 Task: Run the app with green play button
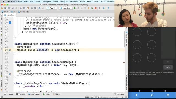(x=75, y=8)
